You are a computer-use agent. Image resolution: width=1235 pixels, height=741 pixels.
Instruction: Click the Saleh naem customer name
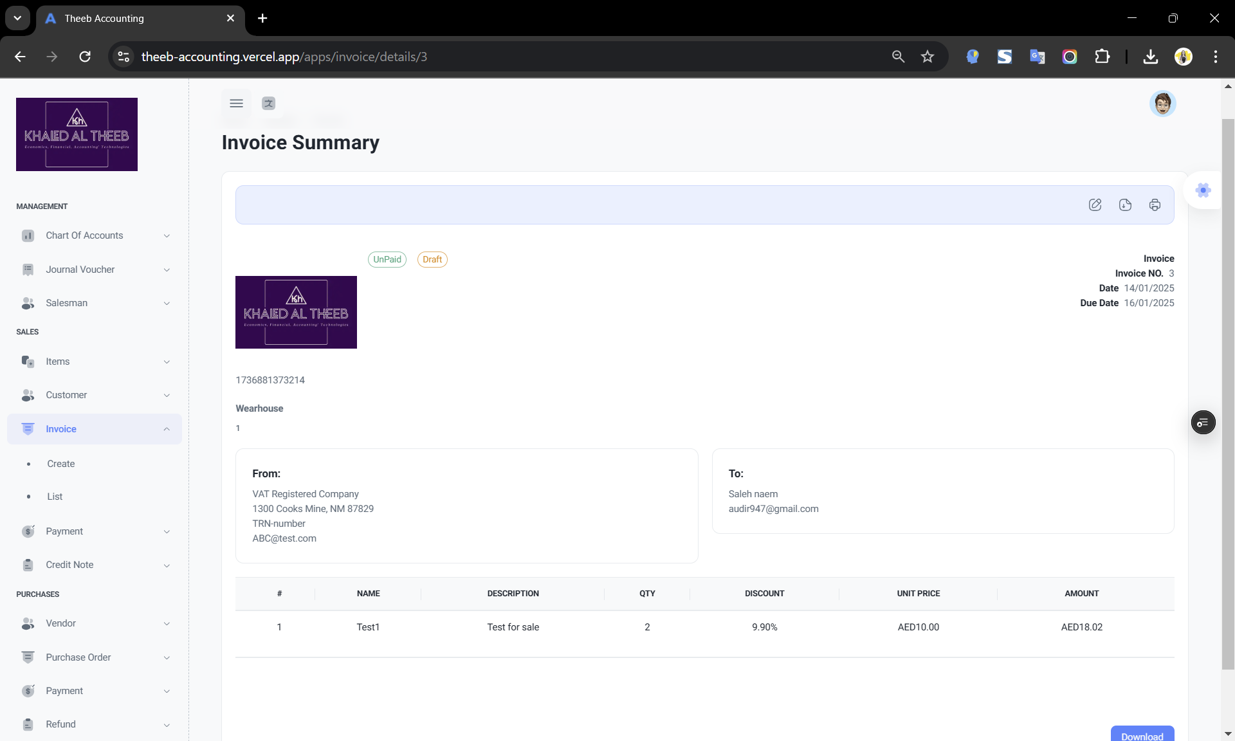pyautogui.click(x=753, y=494)
